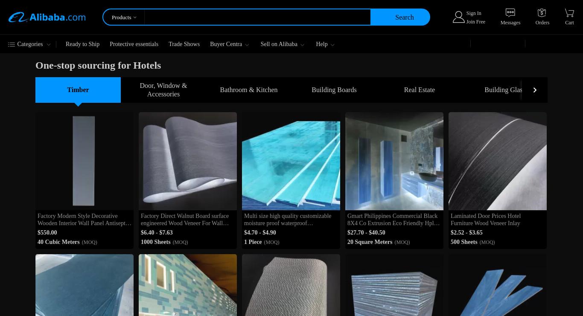Click the Categories list icon

(x=12, y=44)
